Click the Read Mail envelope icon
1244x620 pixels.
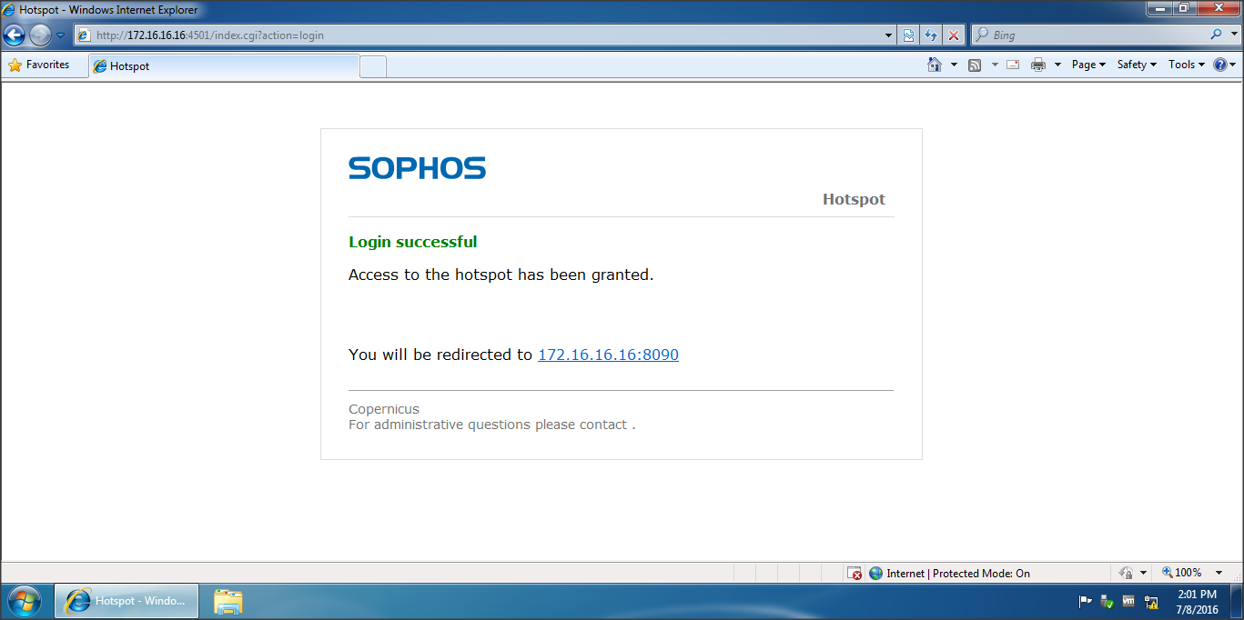pos(1013,65)
